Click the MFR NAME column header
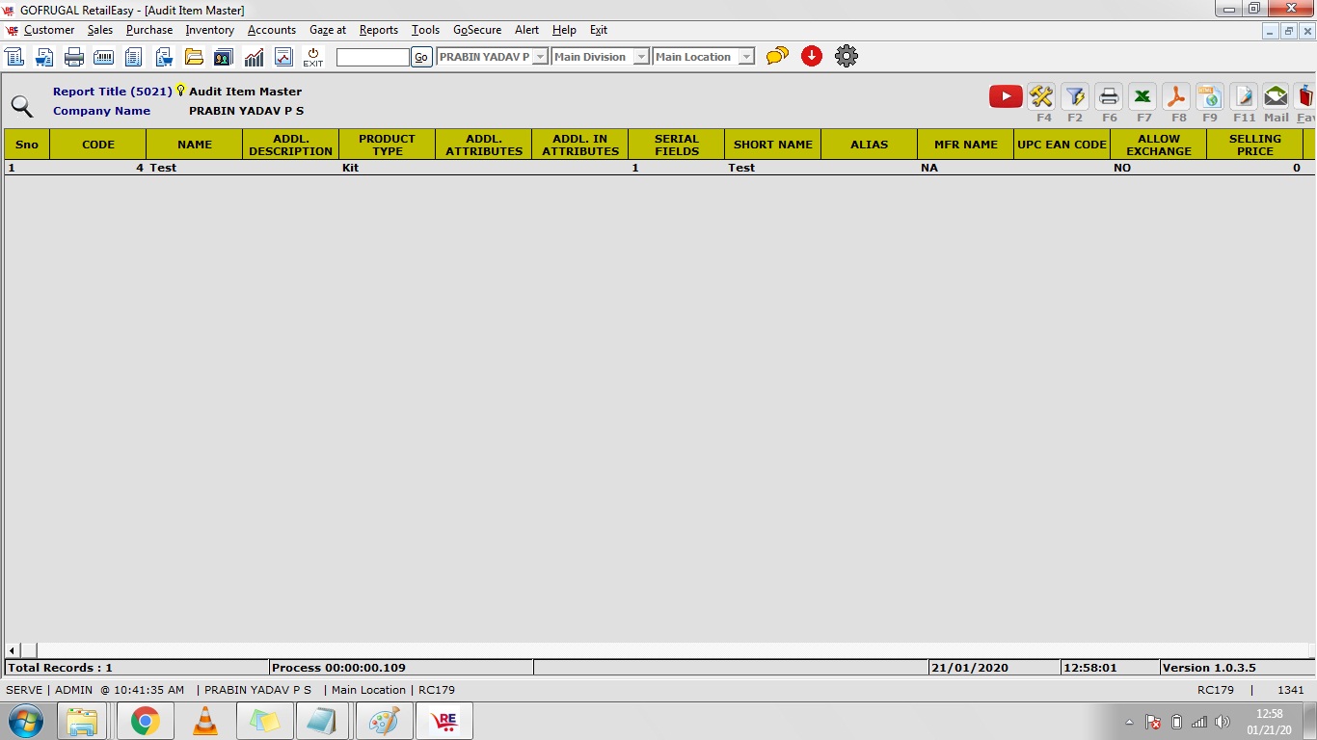 966,145
